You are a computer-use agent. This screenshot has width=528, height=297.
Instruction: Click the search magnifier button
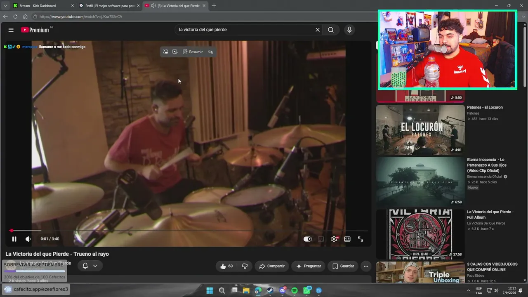tap(331, 30)
